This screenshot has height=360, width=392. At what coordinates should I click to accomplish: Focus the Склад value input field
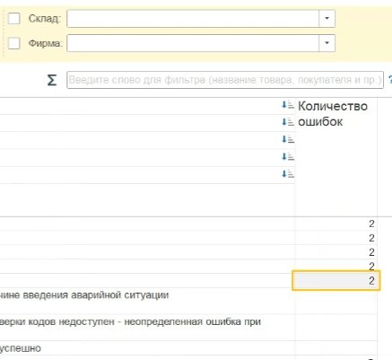coord(193,19)
